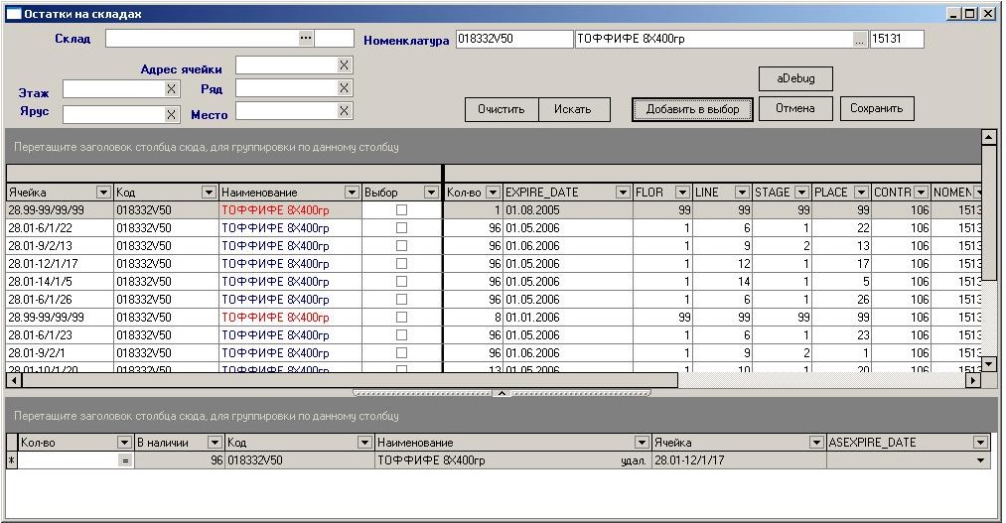Click the Кол-во input cell in lower grid

point(68,460)
